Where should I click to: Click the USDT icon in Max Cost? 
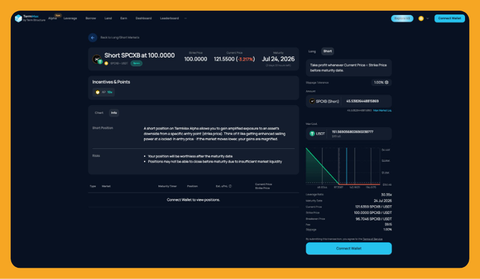[x=312, y=133]
